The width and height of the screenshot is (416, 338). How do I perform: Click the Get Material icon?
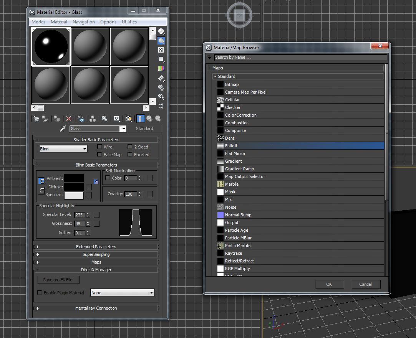36,119
